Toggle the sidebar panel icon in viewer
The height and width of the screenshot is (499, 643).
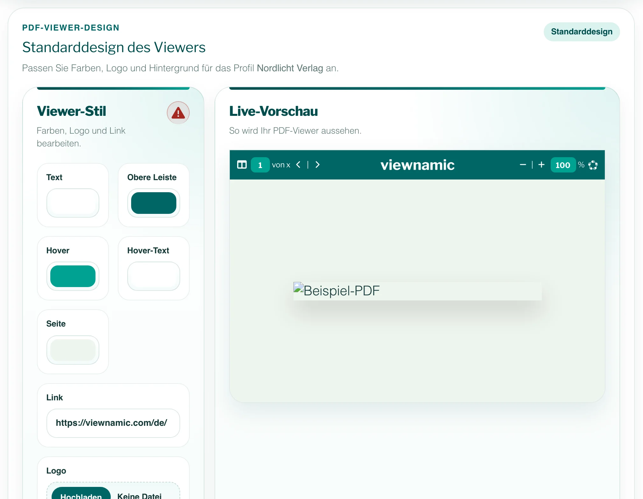[242, 165]
